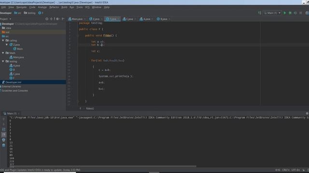Open Project Structure icon at toolbar end
The height and width of the screenshot is (173, 309).
tap(307, 13)
